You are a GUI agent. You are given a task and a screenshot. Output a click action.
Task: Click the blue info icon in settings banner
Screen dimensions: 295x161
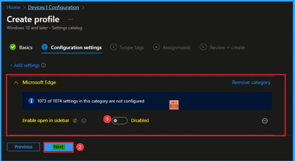(x=31, y=101)
